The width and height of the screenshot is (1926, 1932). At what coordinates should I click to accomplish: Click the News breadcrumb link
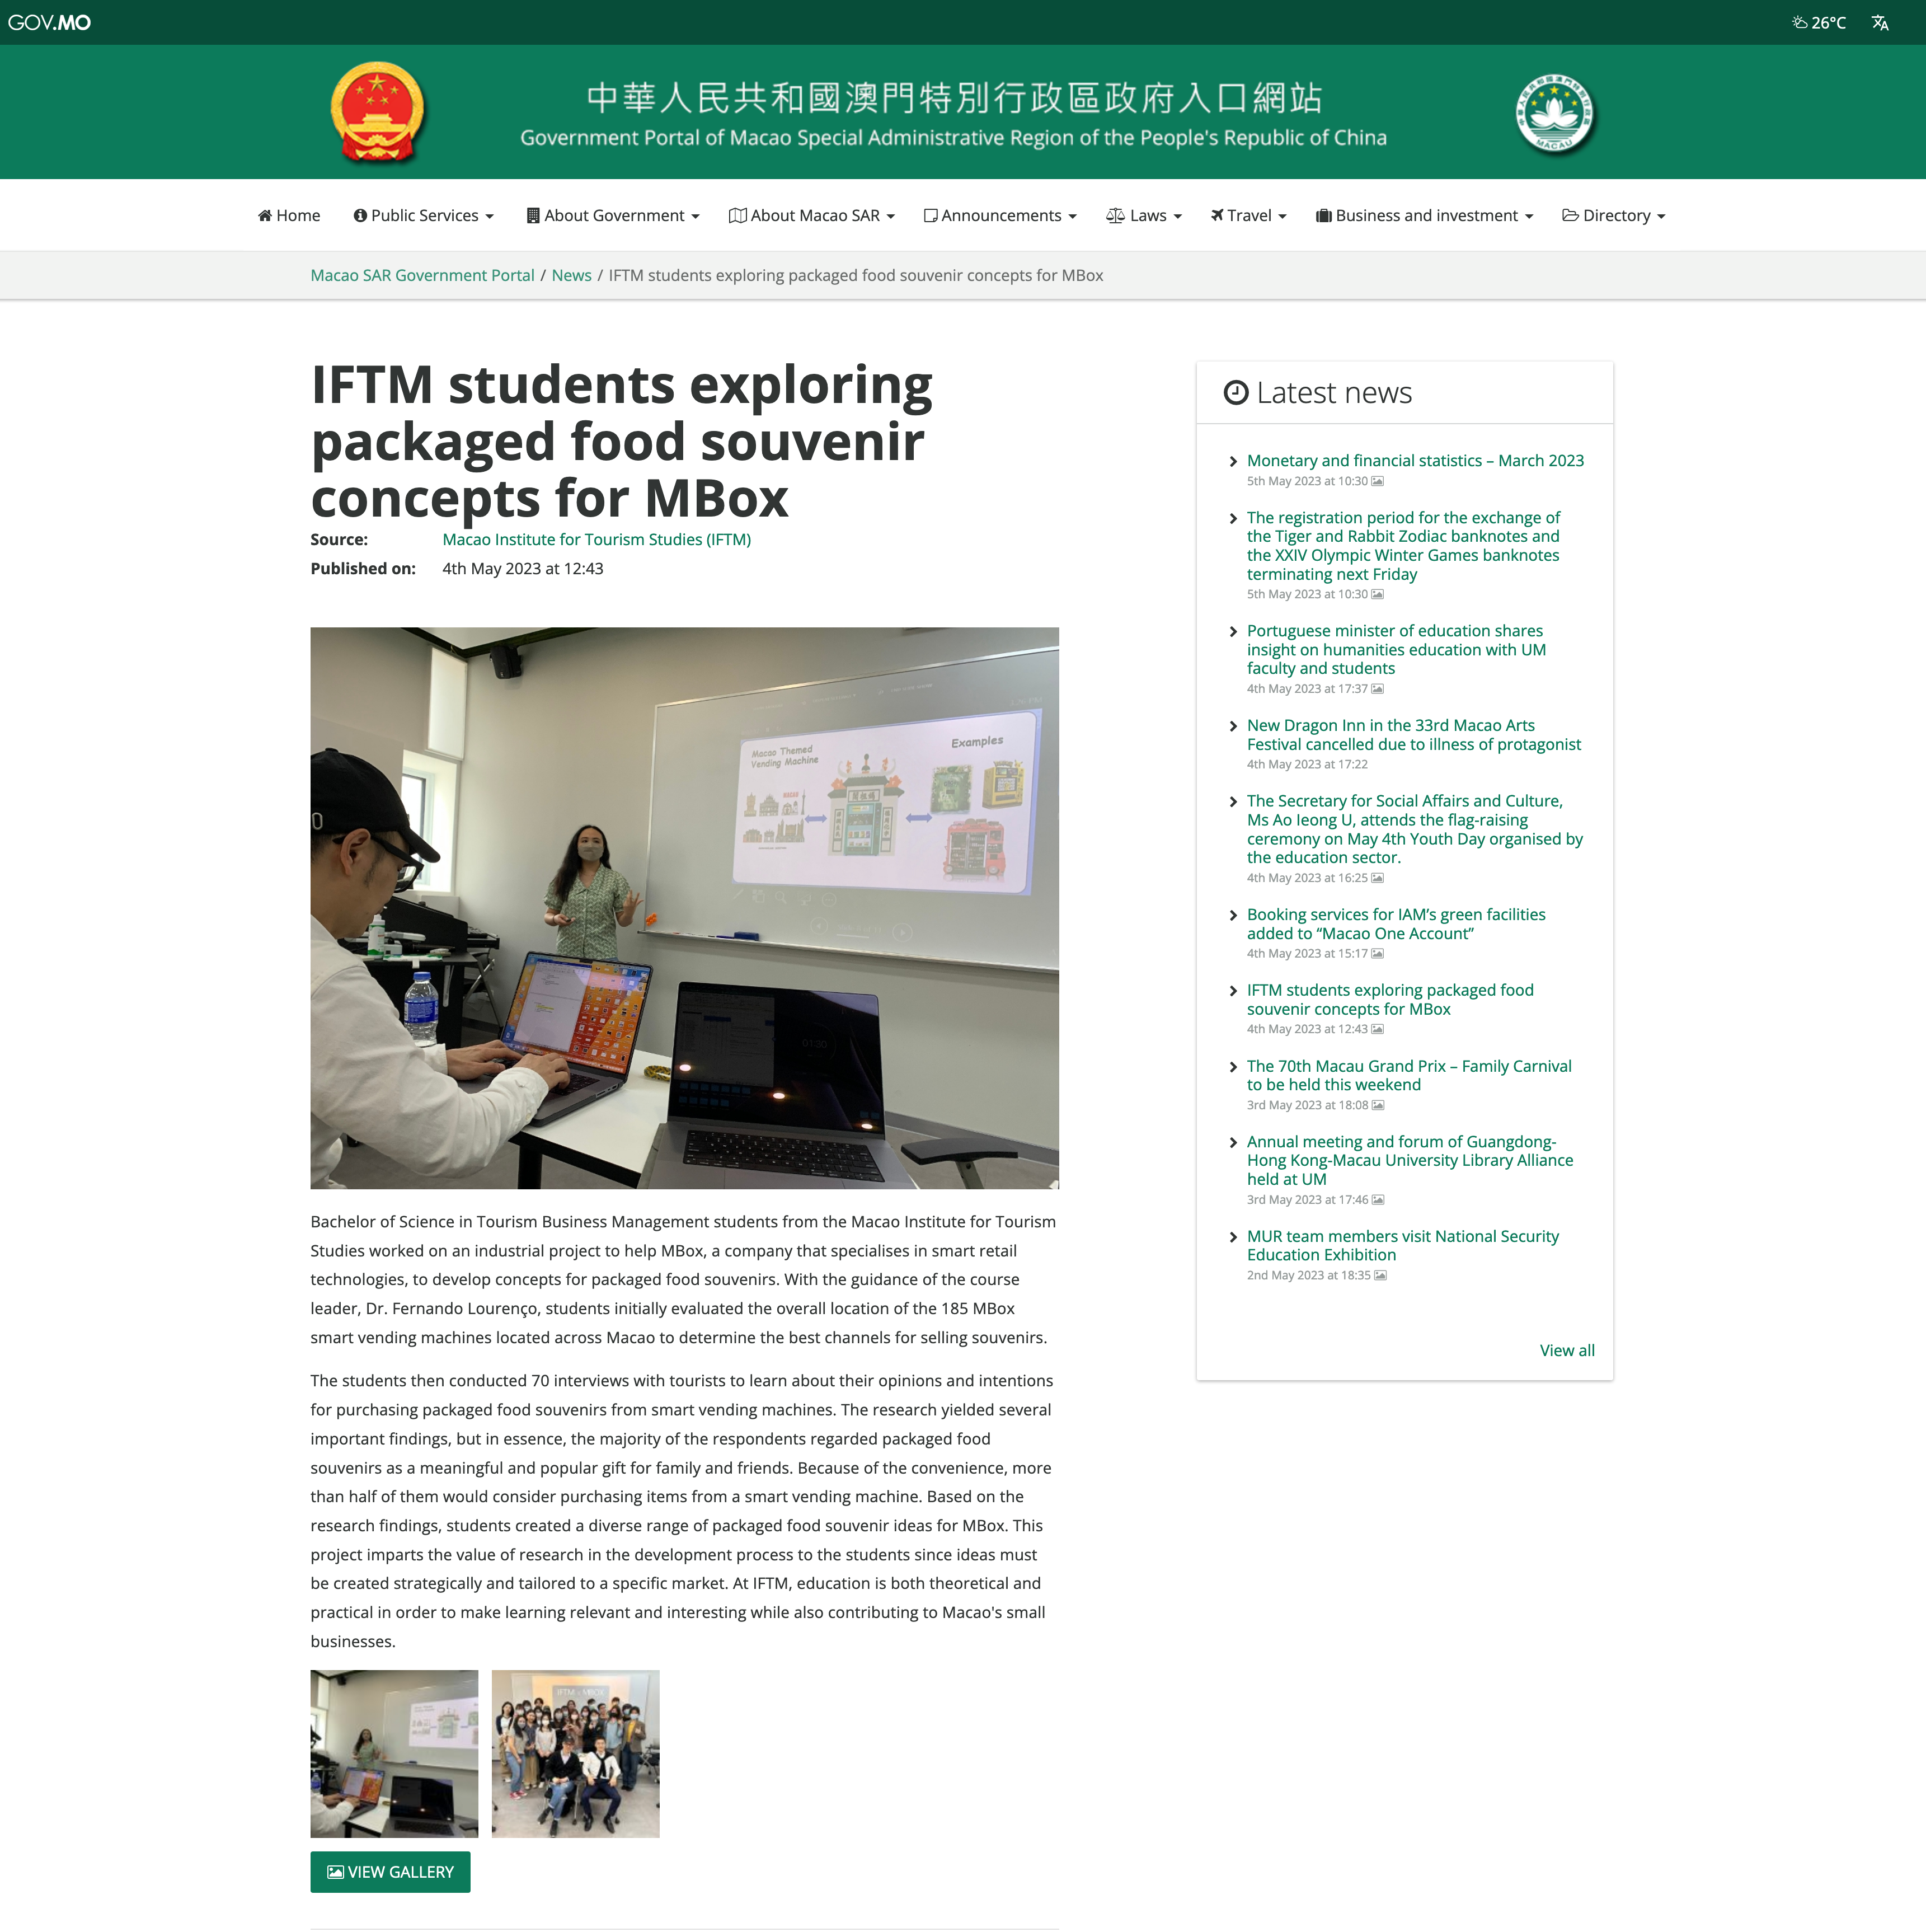(571, 276)
